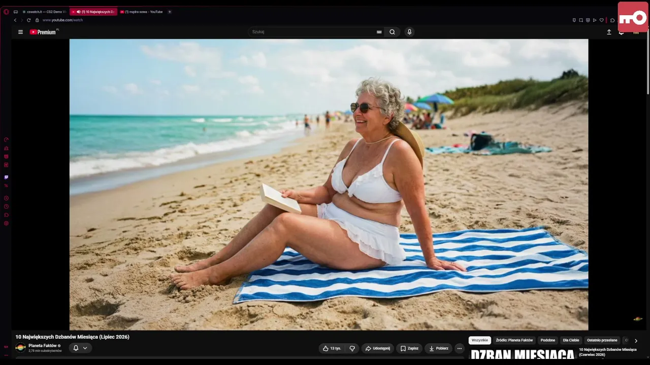Toggle notification bell for Planeta Faktów
Viewport: 650px width, 365px height.
76,348
